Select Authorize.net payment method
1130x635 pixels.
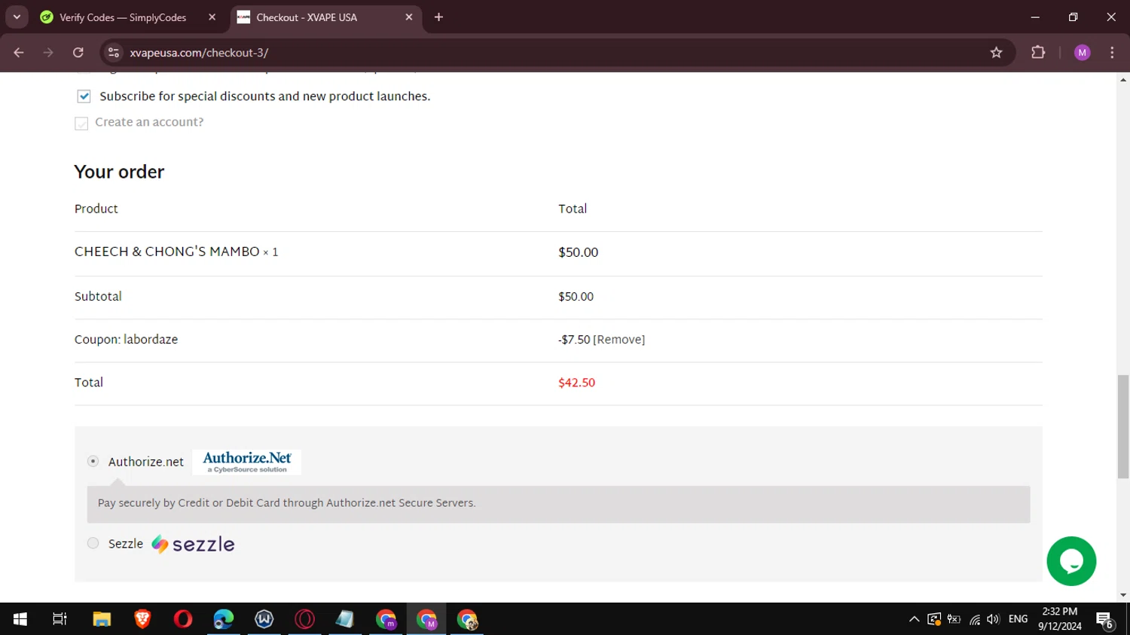click(93, 461)
